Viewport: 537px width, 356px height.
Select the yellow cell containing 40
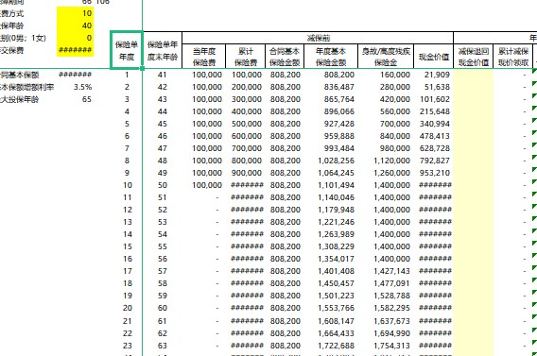point(75,25)
